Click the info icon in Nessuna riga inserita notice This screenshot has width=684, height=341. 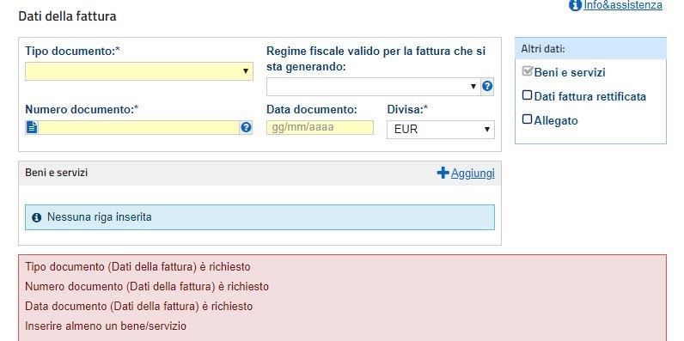(37, 217)
